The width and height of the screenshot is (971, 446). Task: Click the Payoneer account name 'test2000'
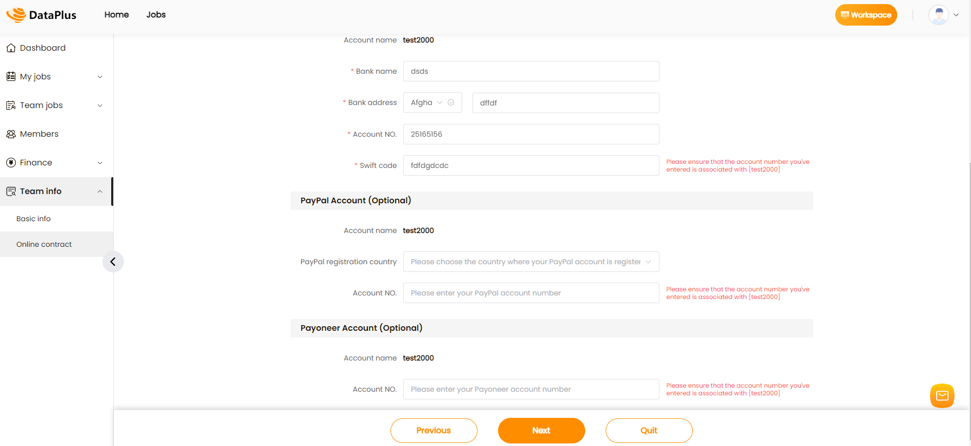click(x=418, y=358)
